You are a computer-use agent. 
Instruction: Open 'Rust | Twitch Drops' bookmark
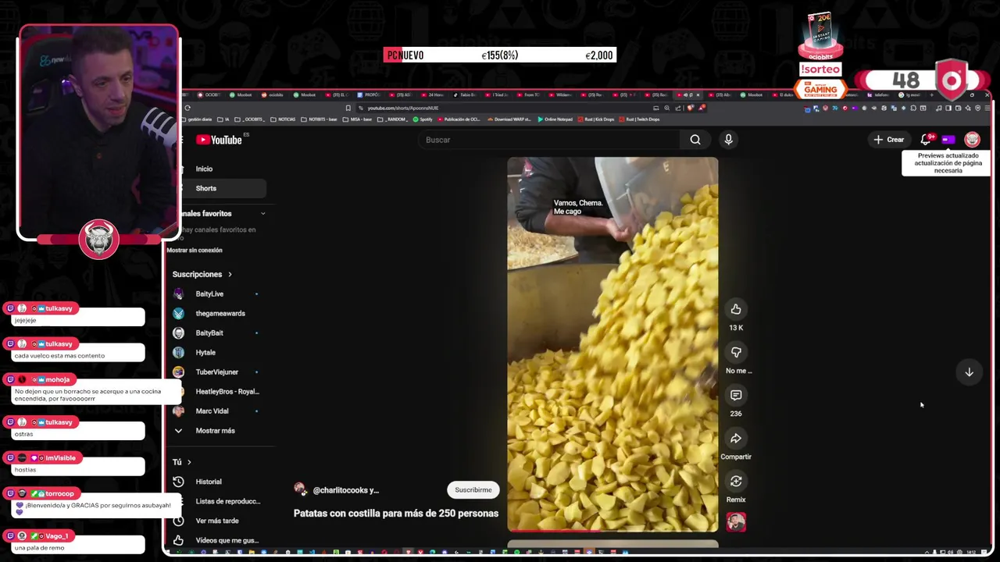pos(640,119)
